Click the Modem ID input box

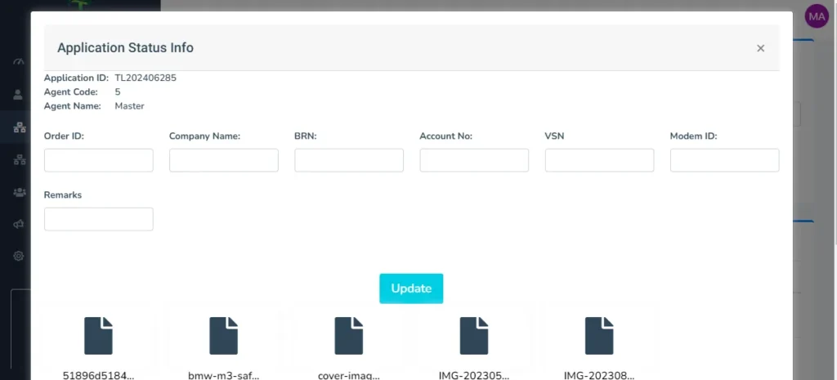click(x=724, y=160)
